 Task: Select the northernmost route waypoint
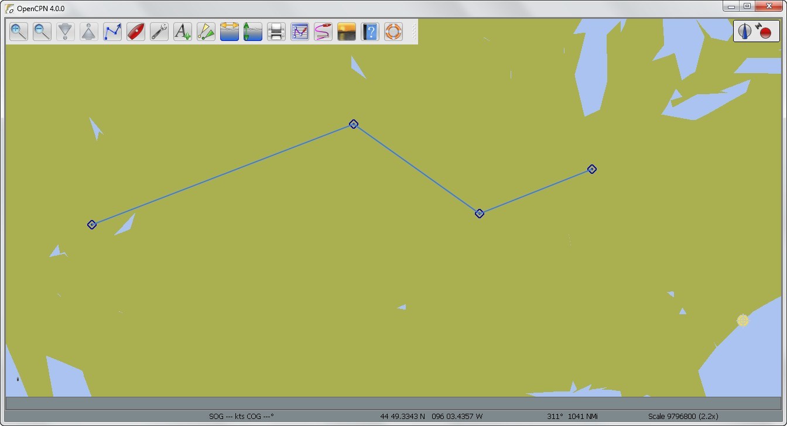(x=354, y=124)
